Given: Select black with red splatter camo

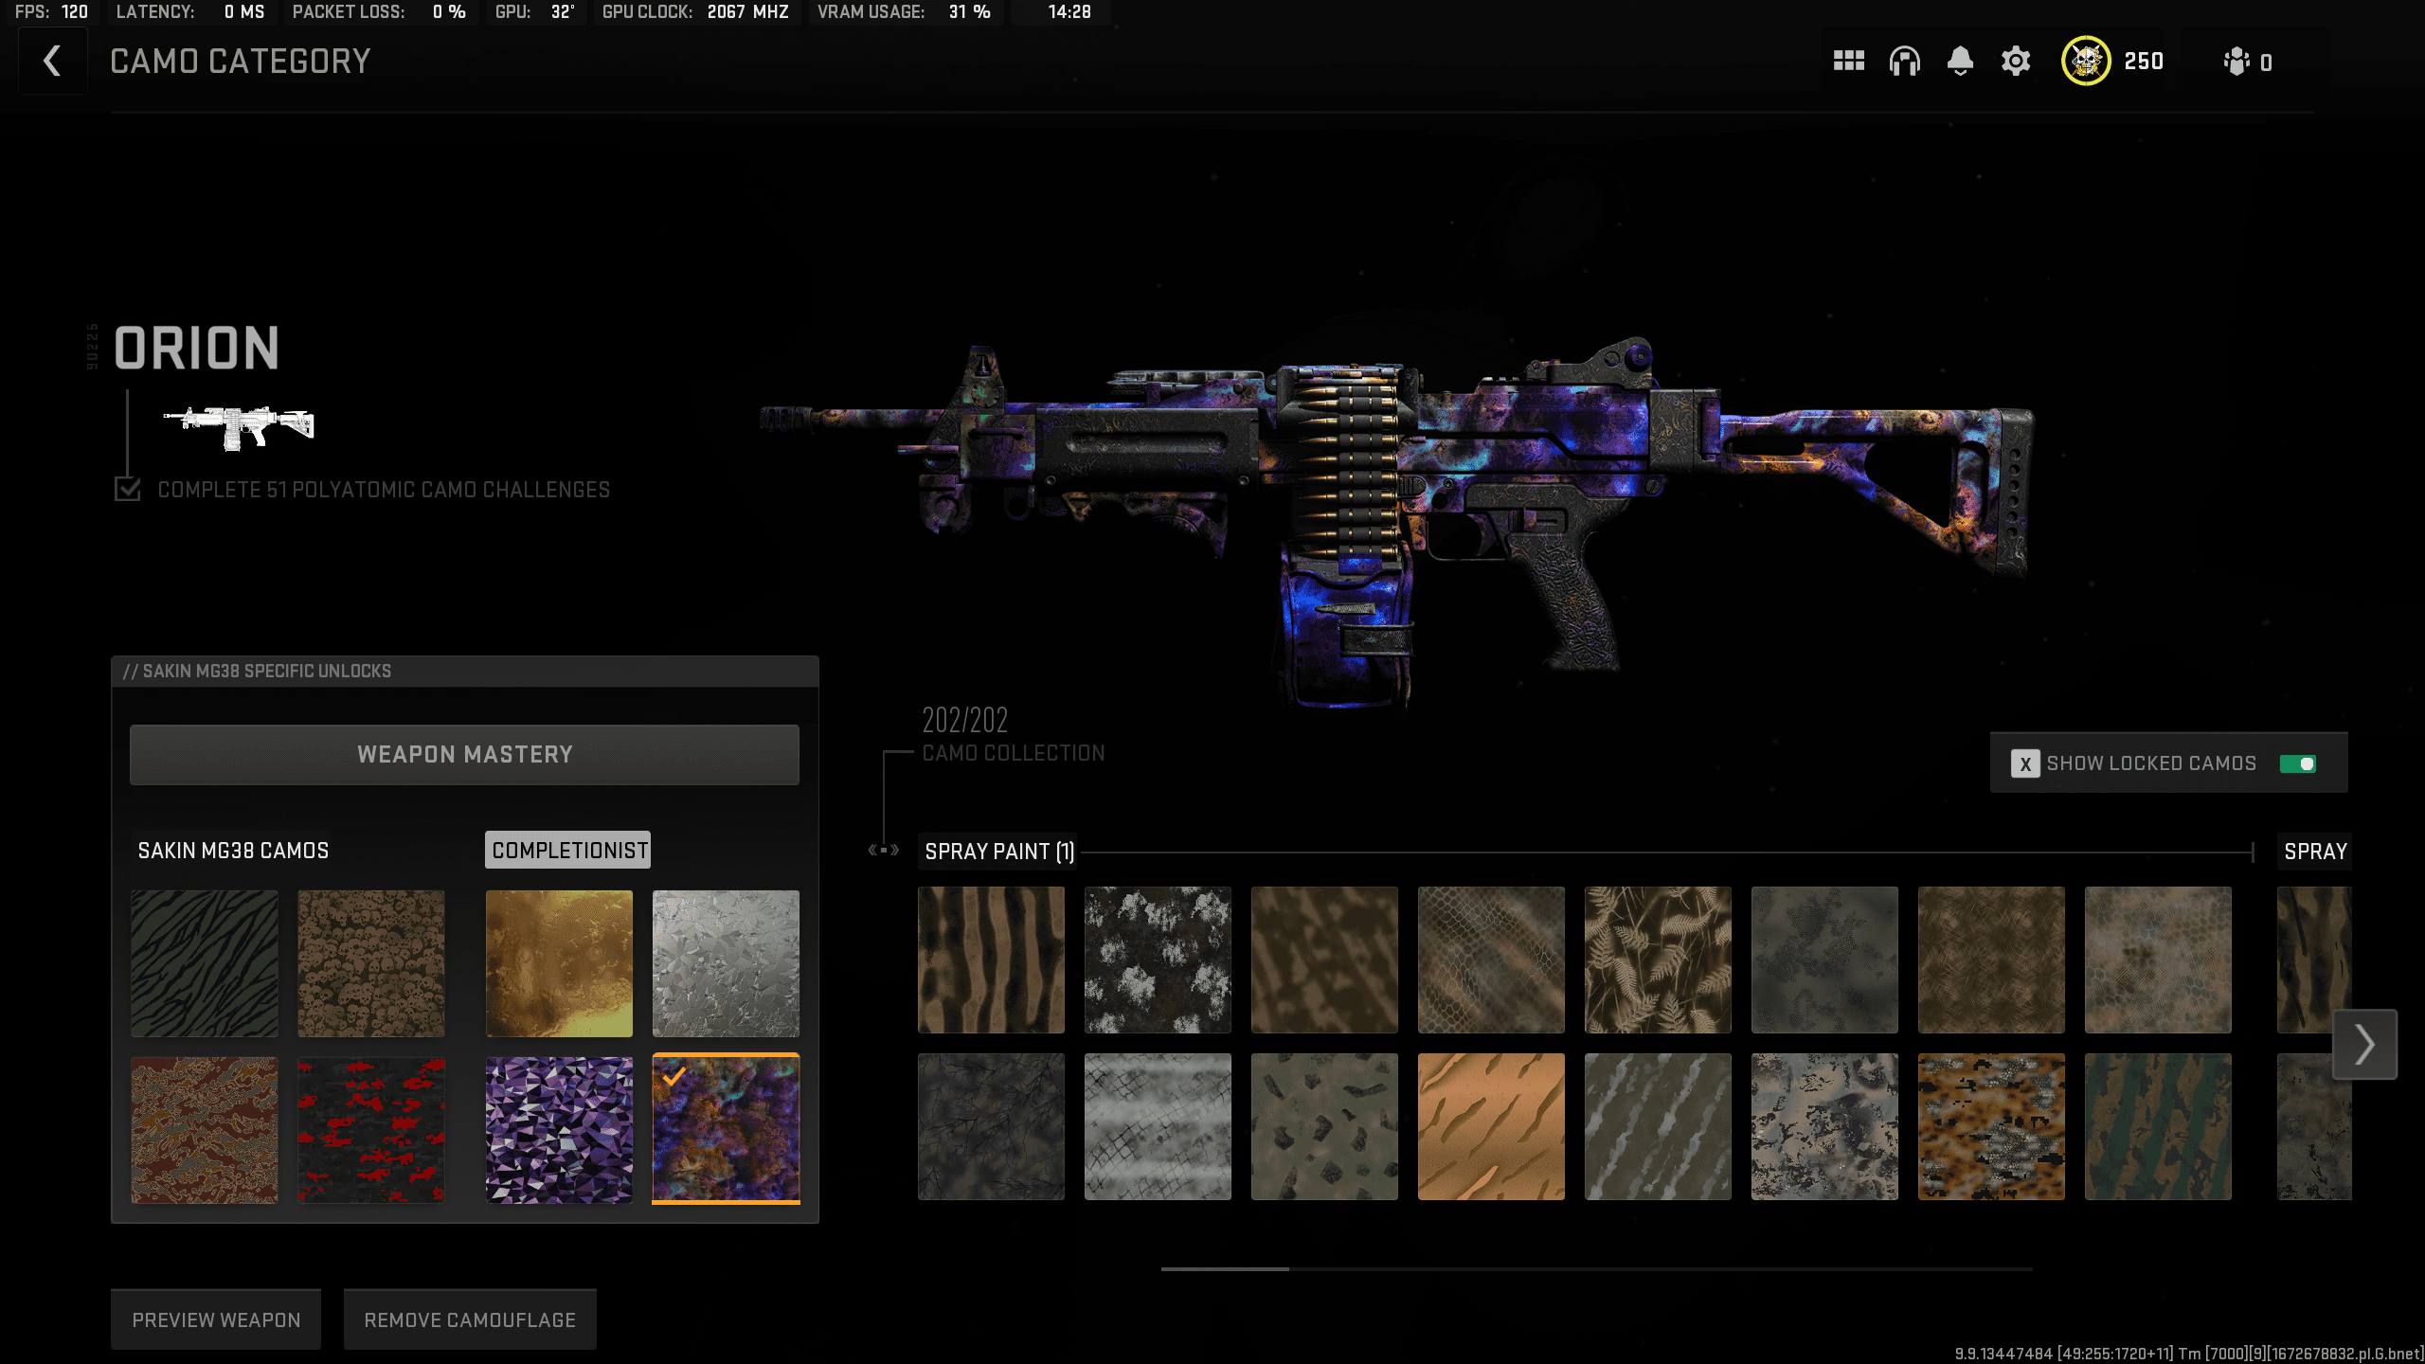Looking at the screenshot, I should tap(371, 1130).
